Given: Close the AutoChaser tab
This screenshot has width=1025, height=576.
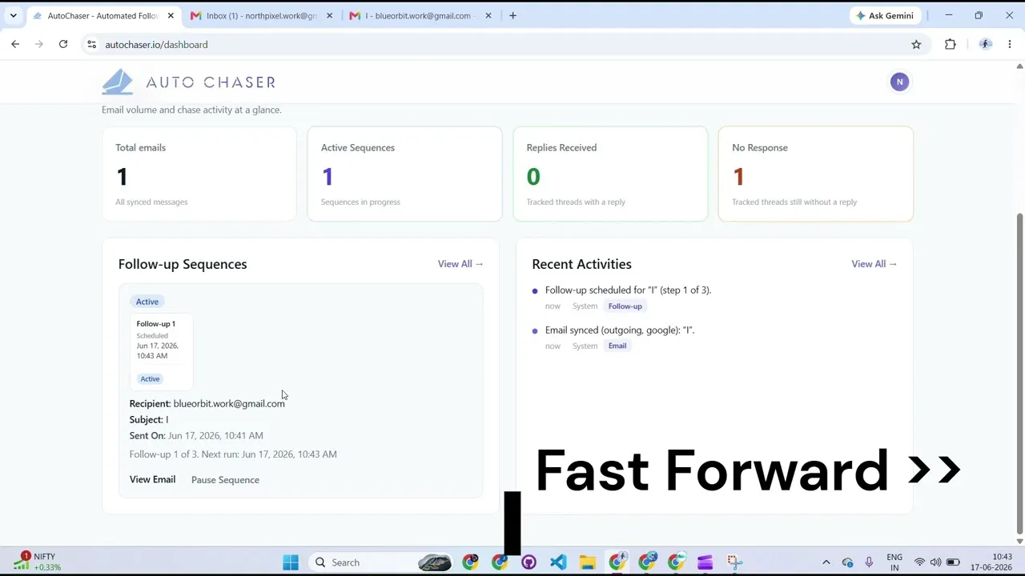Looking at the screenshot, I should pos(171,15).
